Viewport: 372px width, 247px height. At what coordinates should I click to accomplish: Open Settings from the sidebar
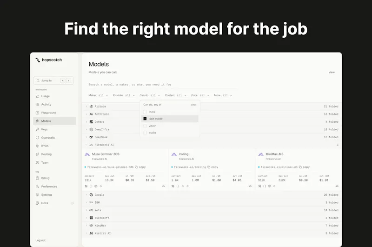coord(47,195)
